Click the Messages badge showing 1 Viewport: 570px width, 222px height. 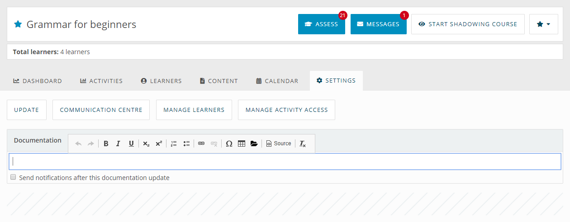pos(404,15)
